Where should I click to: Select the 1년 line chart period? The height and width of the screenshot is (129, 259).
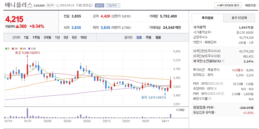tap(57, 37)
